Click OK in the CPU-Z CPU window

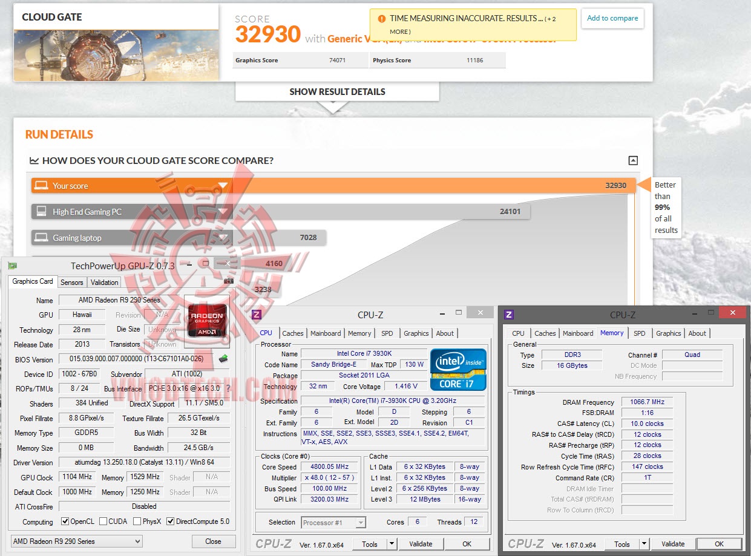[x=467, y=544]
